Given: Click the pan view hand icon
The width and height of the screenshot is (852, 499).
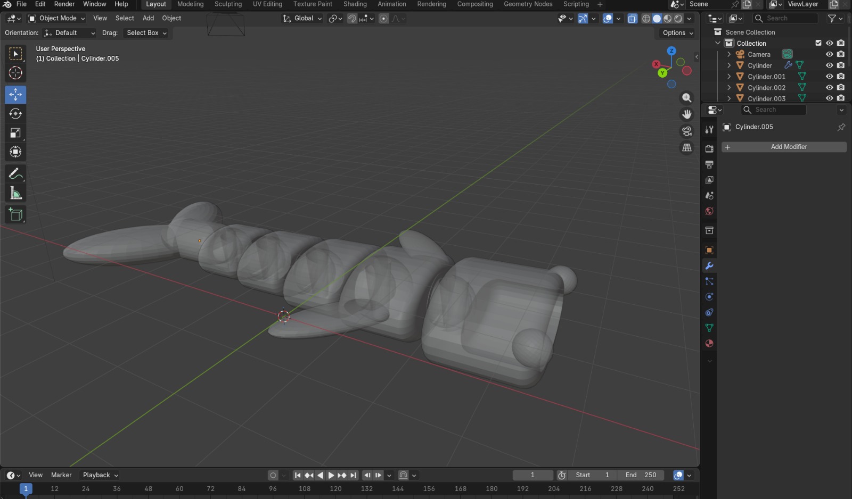Looking at the screenshot, I should click(x=687, y=114).
